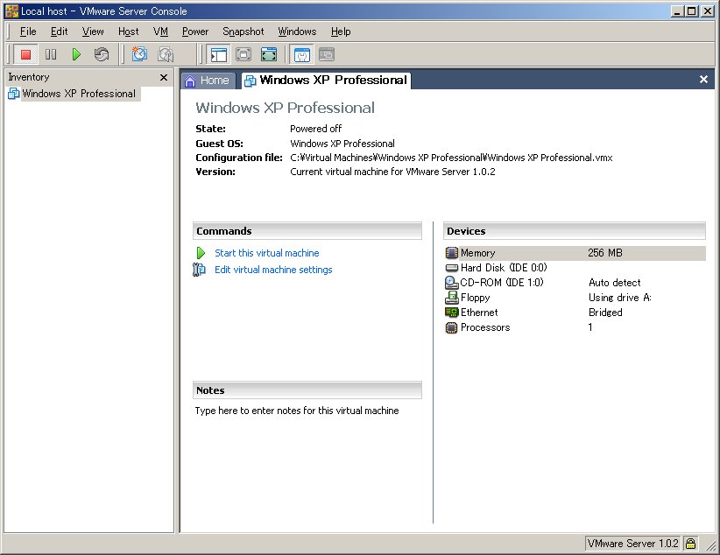Select the Windows XP Professional tab
Viewport: 720px width, 555px height.
click(326, 81)
